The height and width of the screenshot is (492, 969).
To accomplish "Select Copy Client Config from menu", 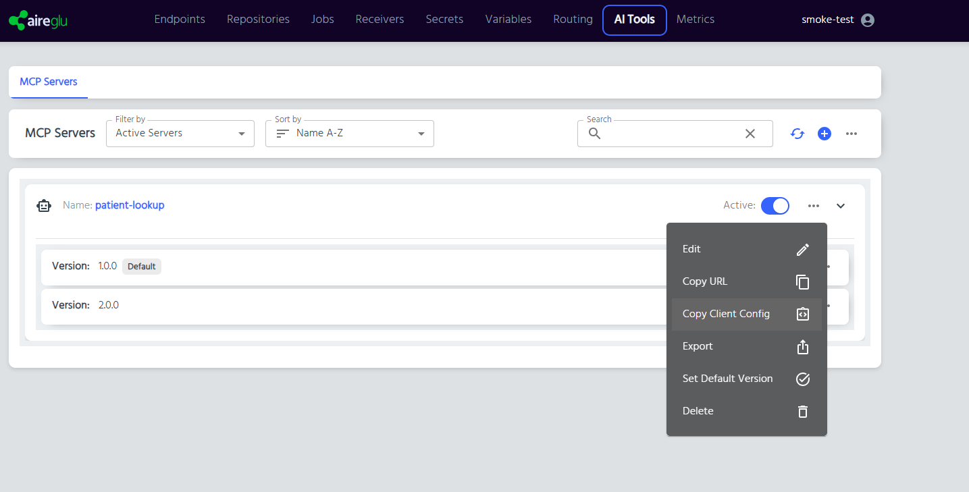I will point(746,314).
